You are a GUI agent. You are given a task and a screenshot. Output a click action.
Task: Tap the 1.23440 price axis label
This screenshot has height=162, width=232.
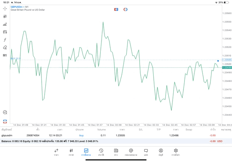pyautogui.click(x=227, y=115)
